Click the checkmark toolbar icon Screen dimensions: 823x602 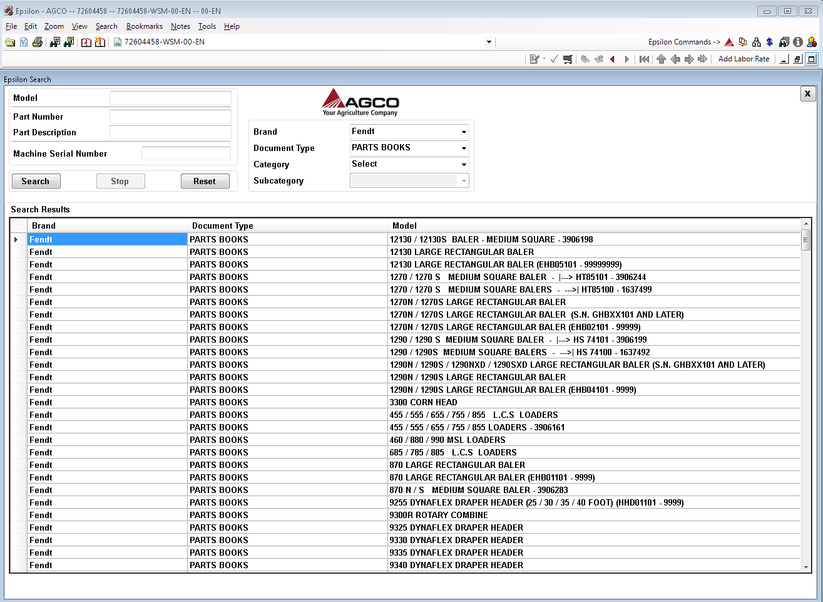[554, 59]
